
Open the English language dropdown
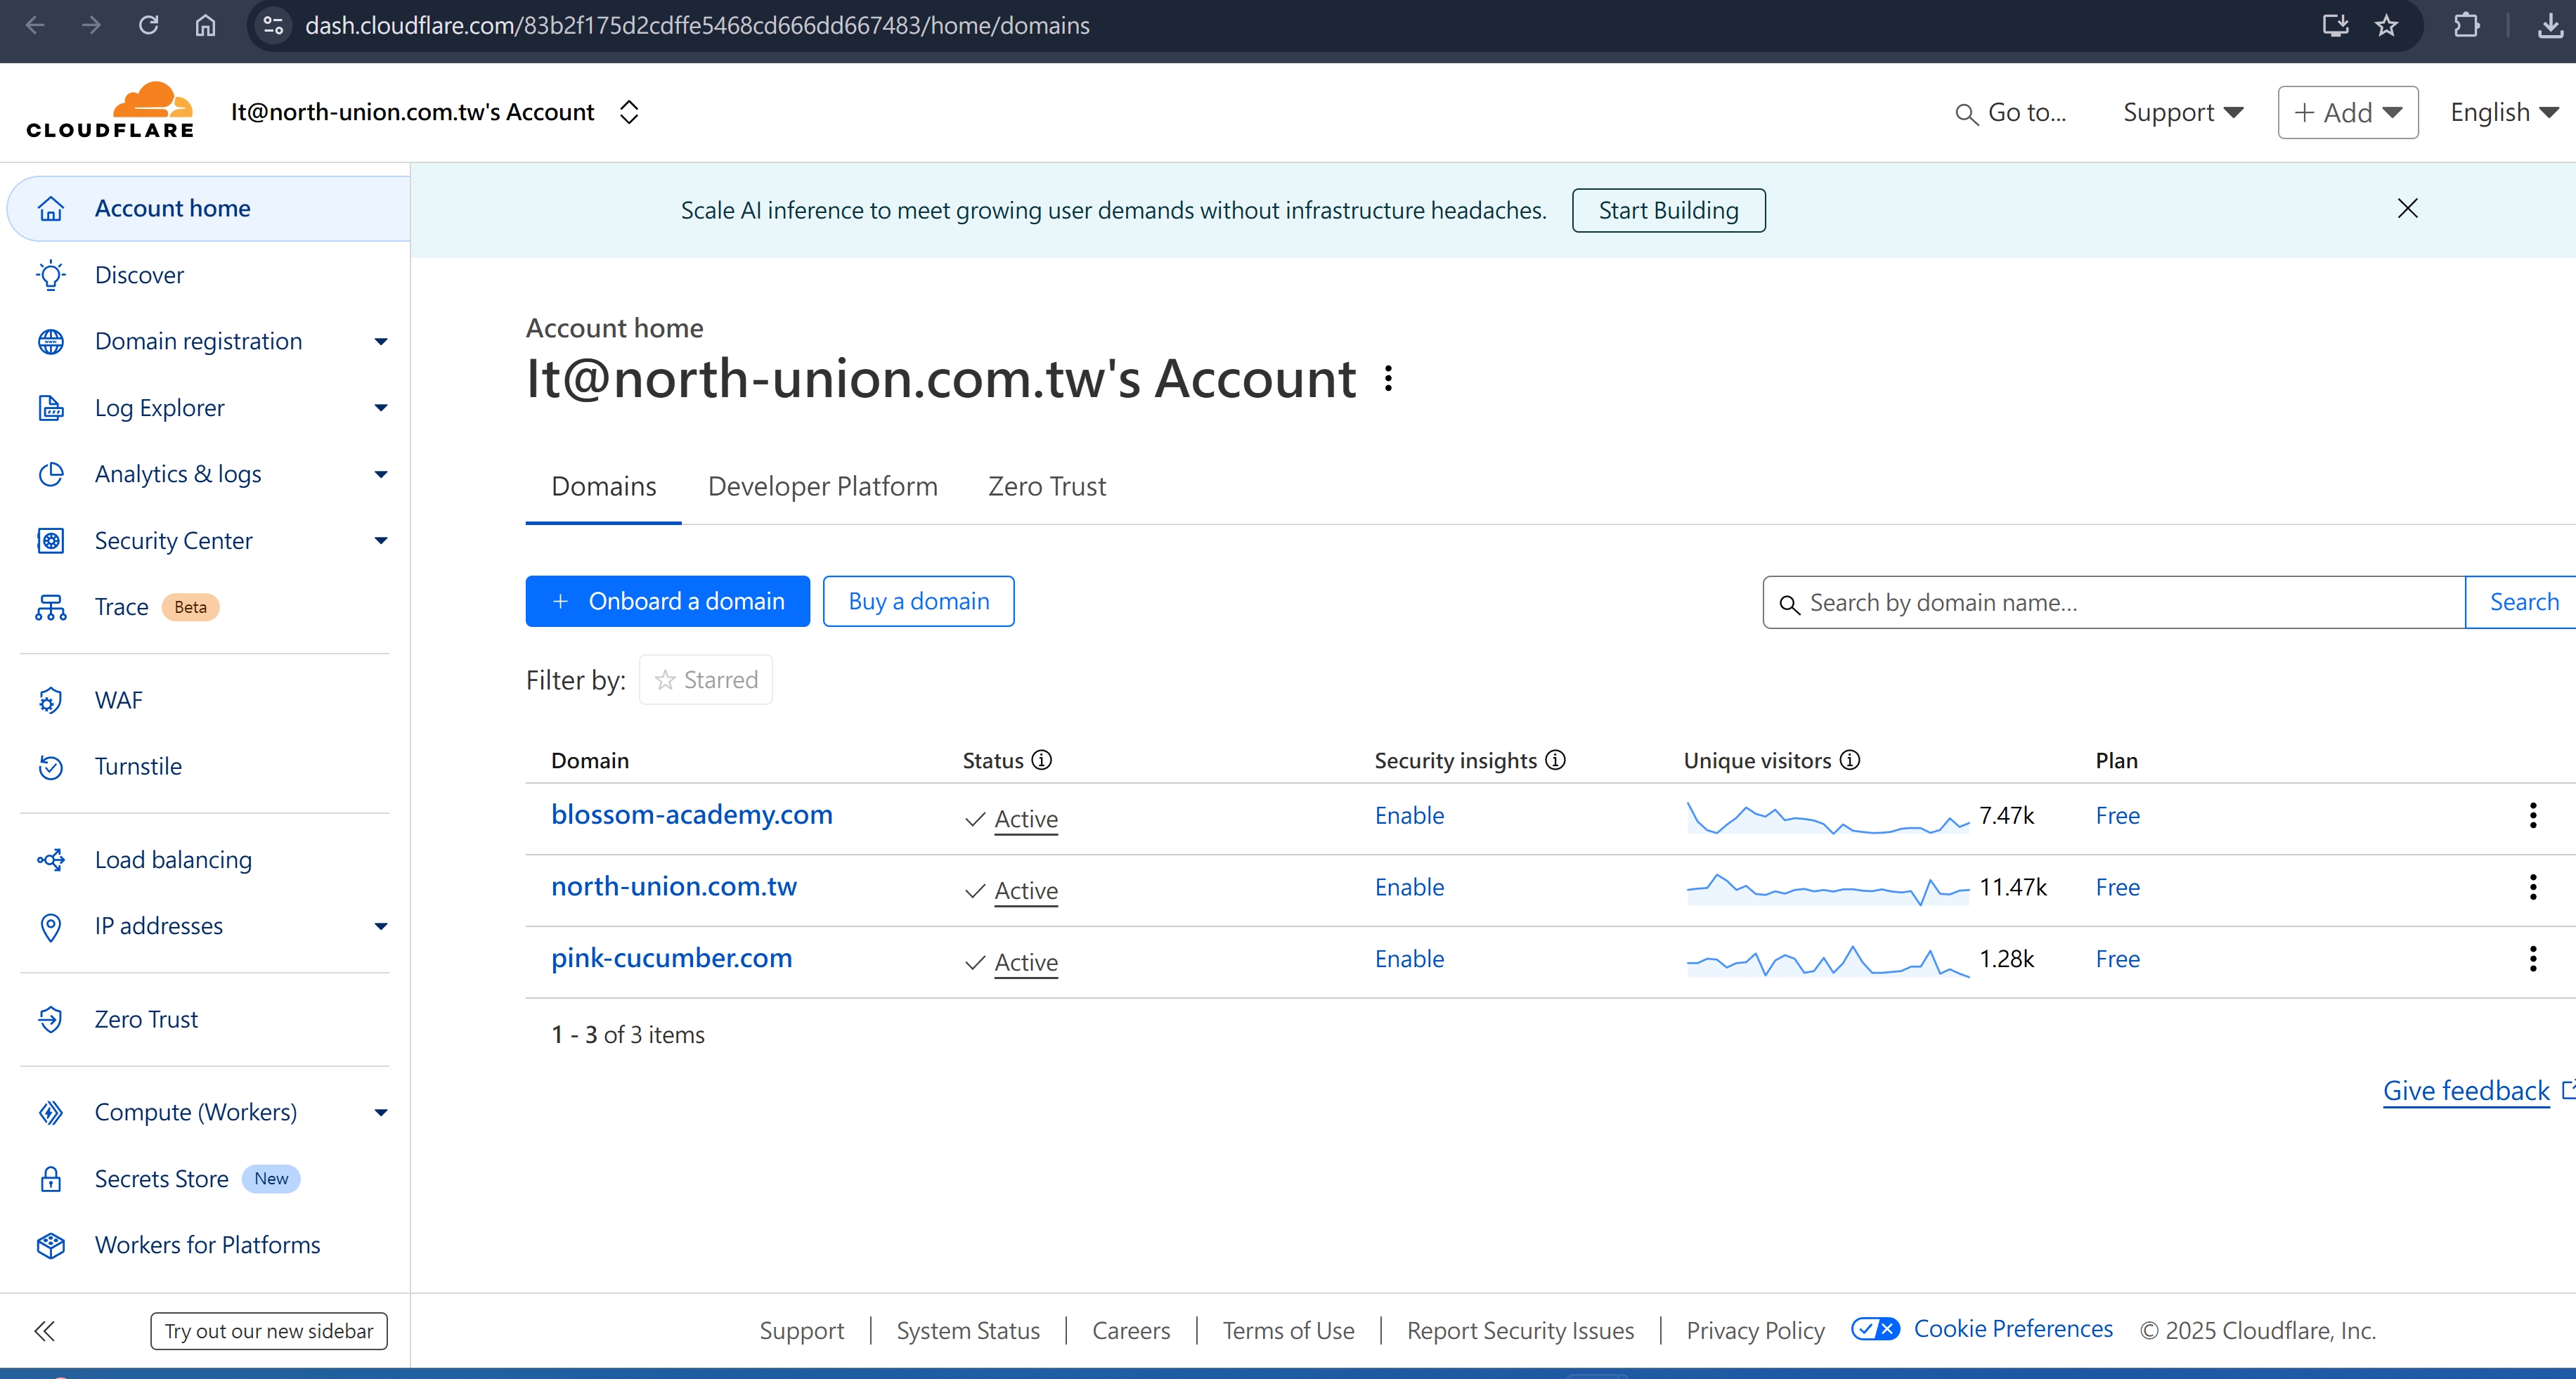2504,113
